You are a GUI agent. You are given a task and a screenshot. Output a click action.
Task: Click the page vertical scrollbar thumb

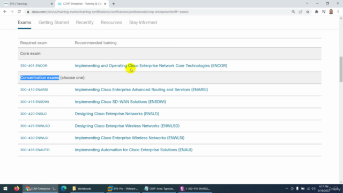coord(341,69)
